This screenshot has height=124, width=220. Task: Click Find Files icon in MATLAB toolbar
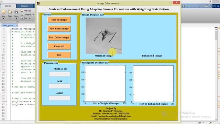[22, 11]
